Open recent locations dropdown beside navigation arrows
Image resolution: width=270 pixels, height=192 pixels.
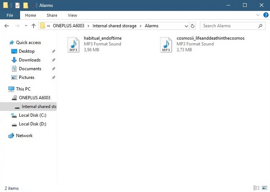coord(25,26)
